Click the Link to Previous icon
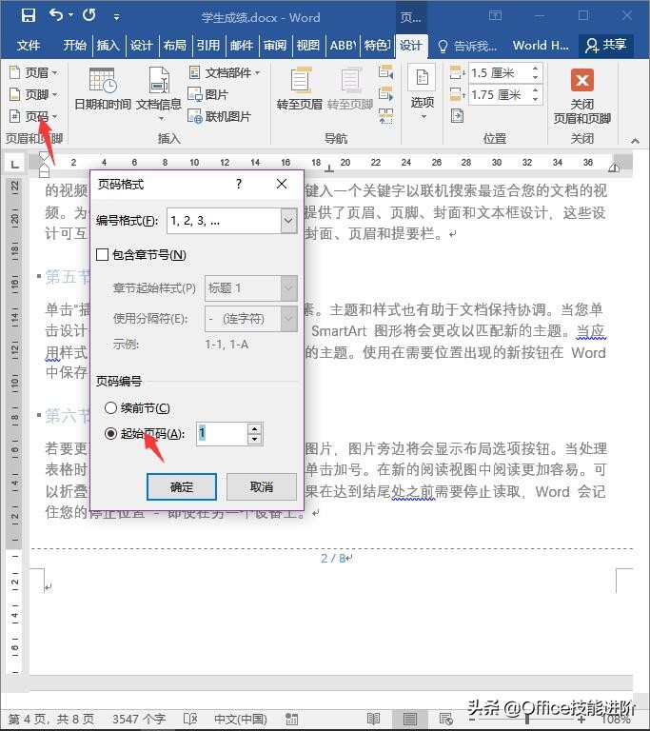Viewport: 650px width, 731px height. (x=385, y=115)
